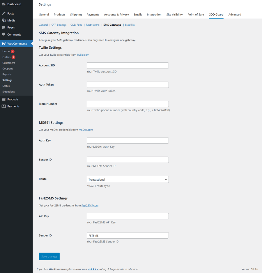Open the Emails settings tab

coord(138,14)
